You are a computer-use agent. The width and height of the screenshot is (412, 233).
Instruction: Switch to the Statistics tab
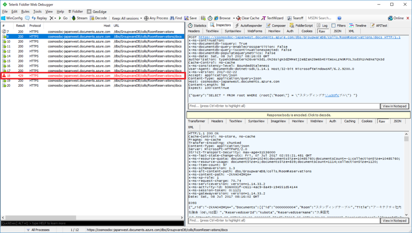pos(197,25)
